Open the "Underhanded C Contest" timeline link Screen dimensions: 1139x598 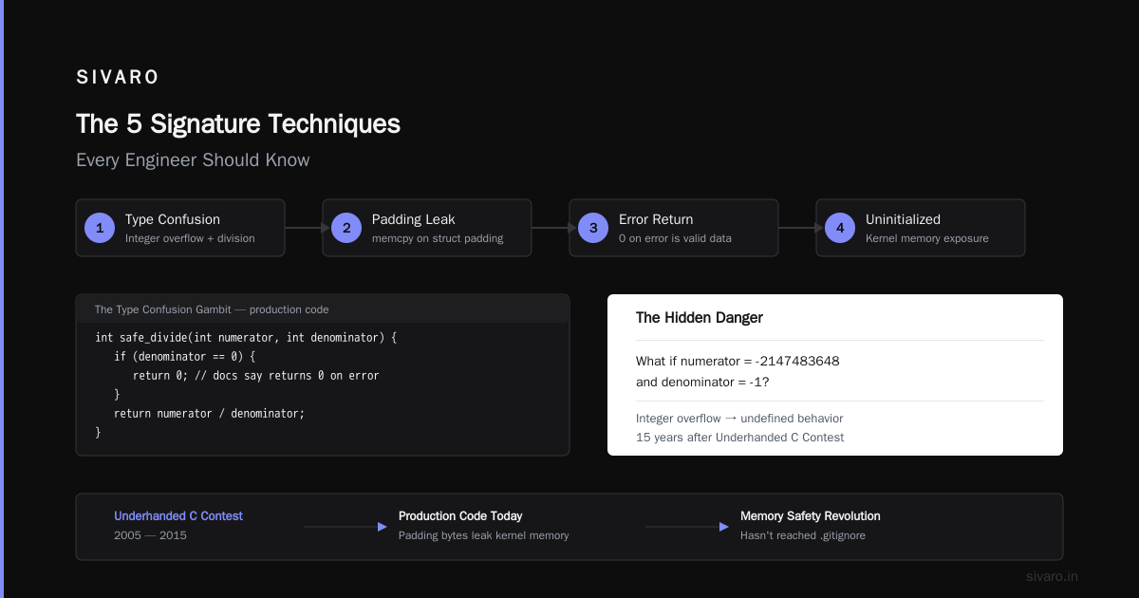[178, 516]
